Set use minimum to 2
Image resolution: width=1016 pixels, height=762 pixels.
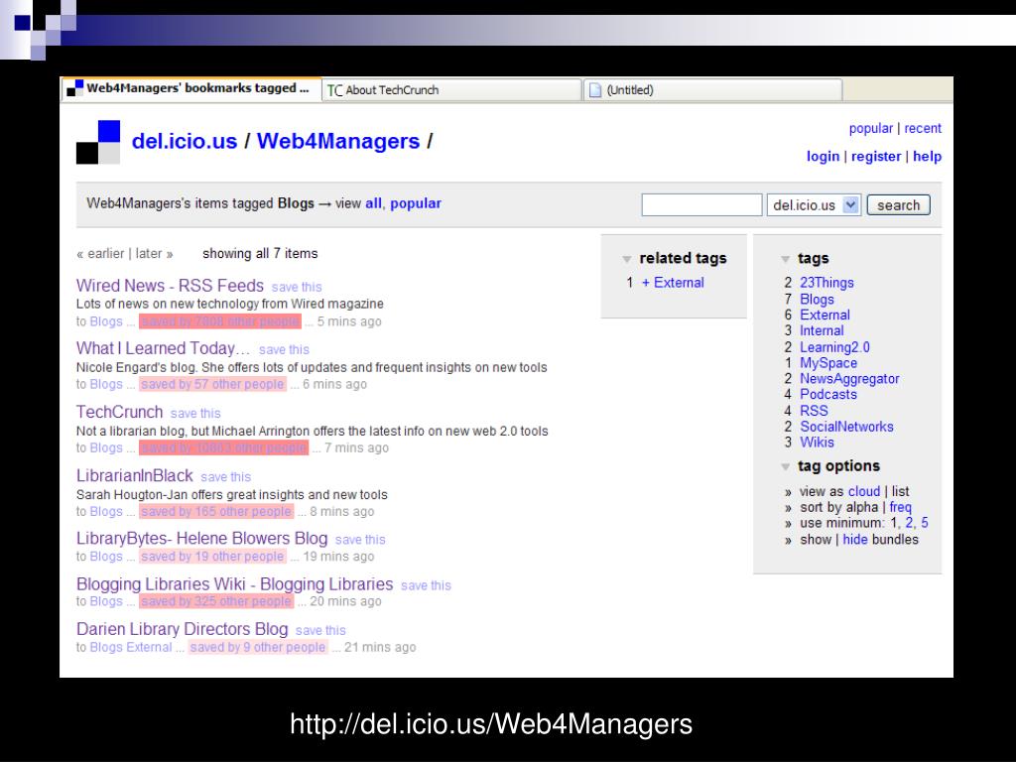(x=909, y=523)
